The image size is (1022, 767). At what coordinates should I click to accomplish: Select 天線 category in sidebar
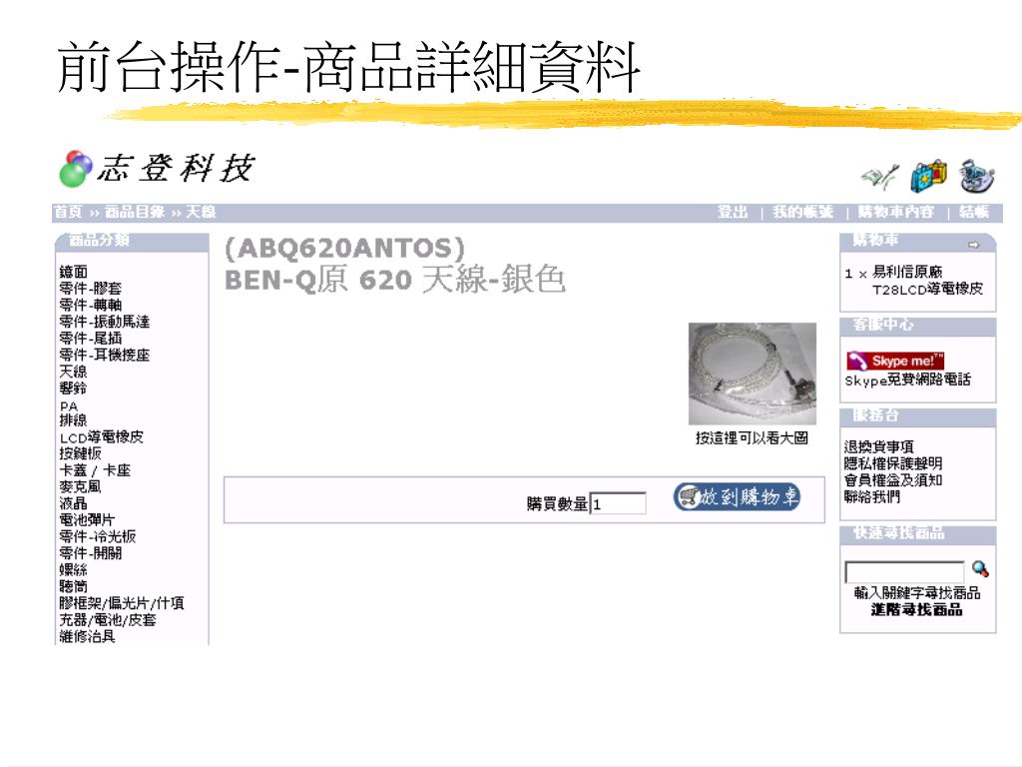click(x=73, y=372)
